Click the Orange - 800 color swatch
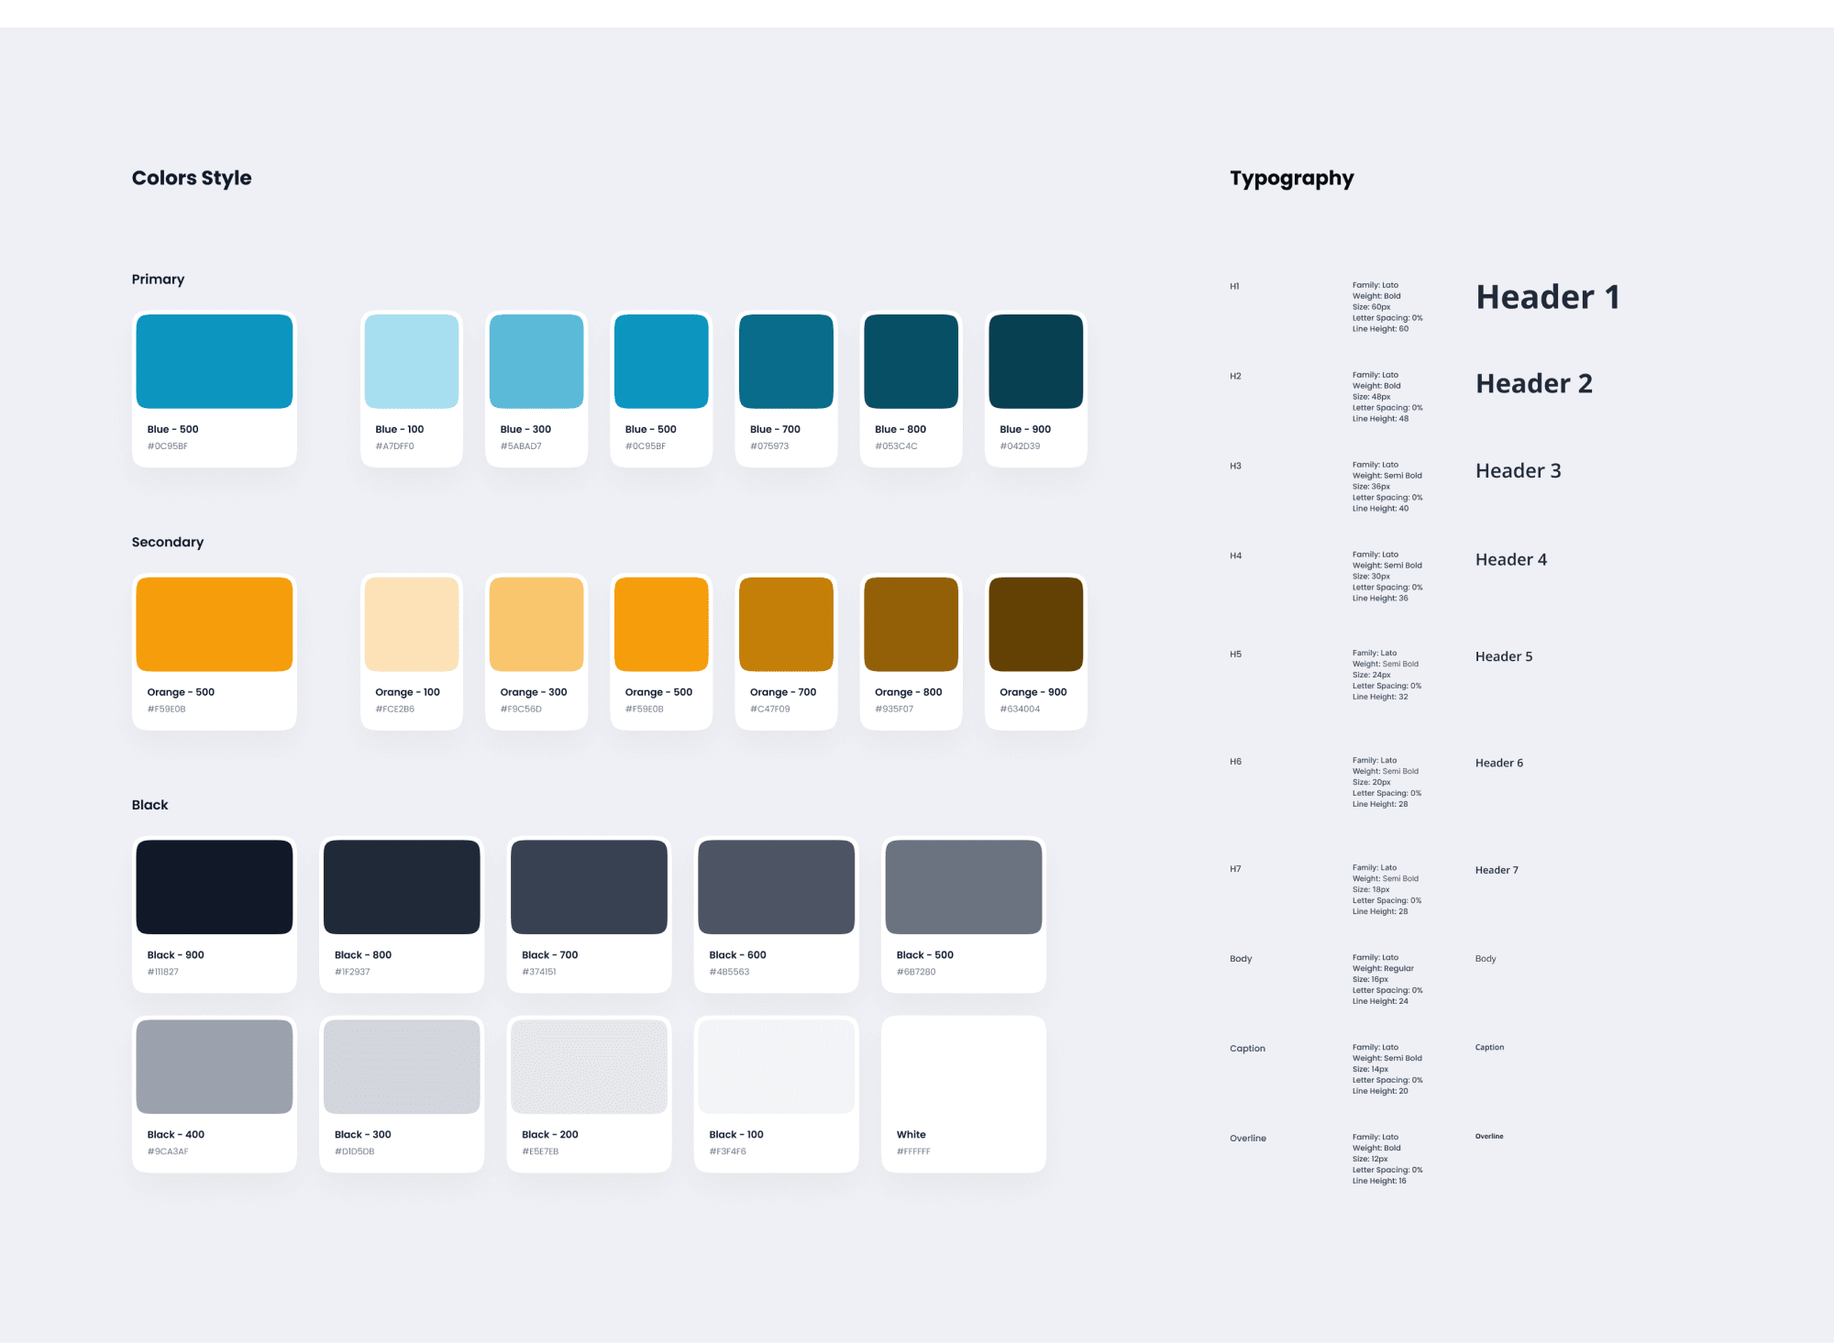 (911, 624)
